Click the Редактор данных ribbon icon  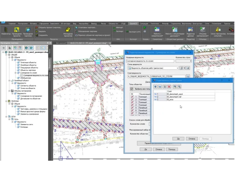(x=191, y=30)
